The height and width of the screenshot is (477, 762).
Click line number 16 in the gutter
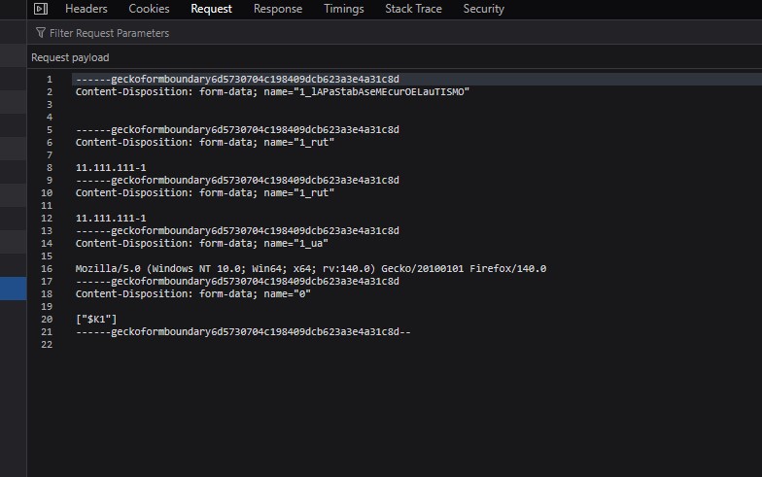(47, 268)
